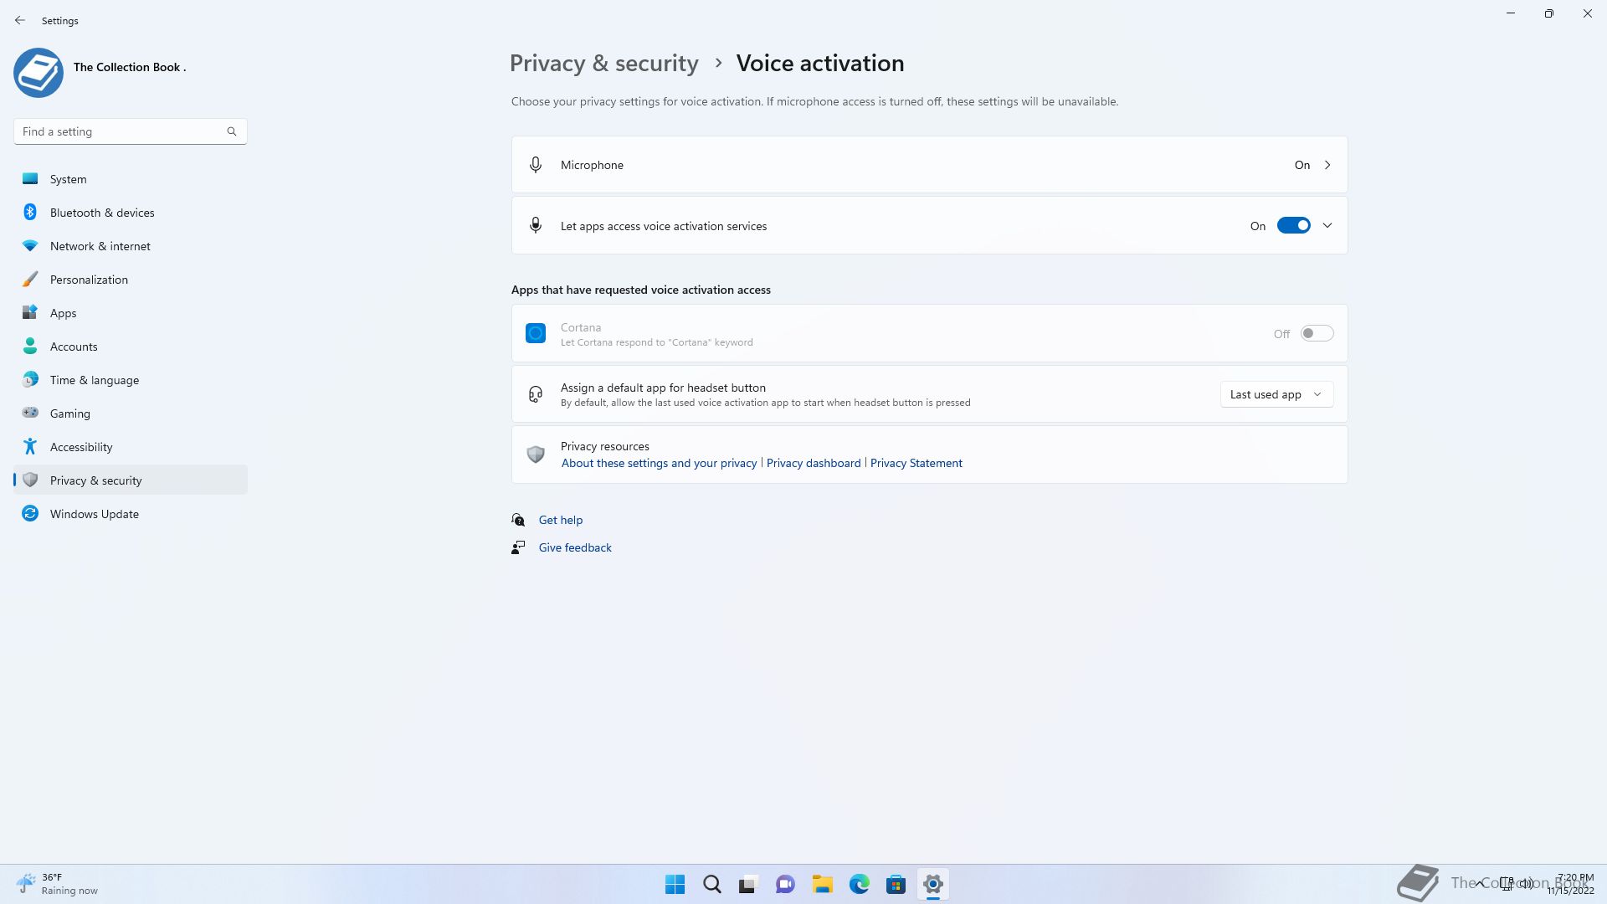Image resolution: width=1607 pixels, height=904 pixels.
Task: Expand the voice activation services chevron
Action: (x=1327, y=225)
